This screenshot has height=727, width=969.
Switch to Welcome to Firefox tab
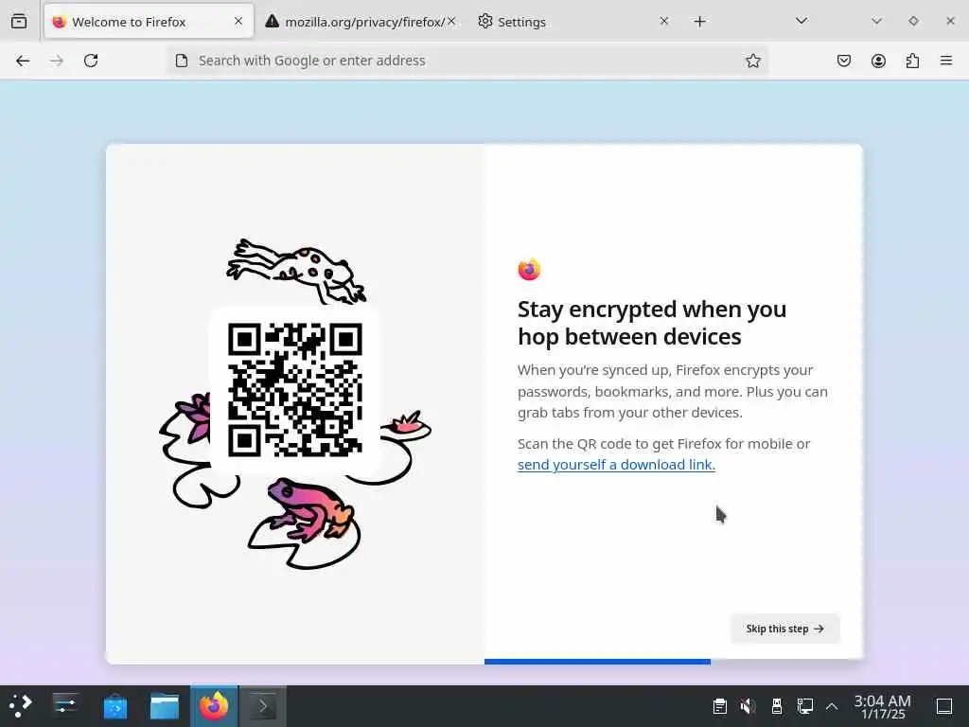pyautogui.click(x=149, y=22)
